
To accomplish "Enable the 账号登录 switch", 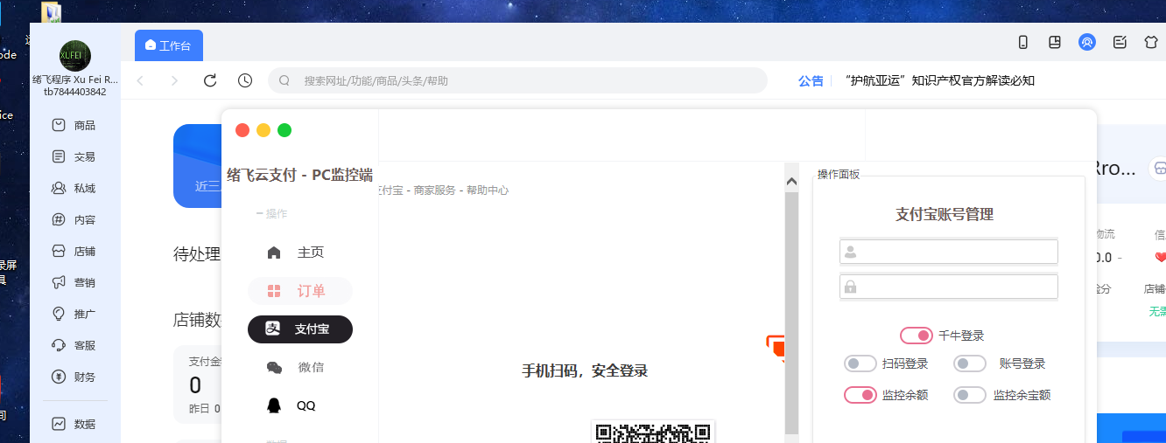I will click(x=970, y=363).
